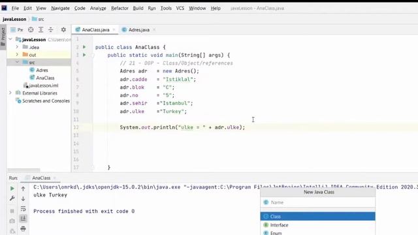This screenshot has height=235, width=418.
Task: Click "Process finished with exit code 0" output
Action: 84,211
